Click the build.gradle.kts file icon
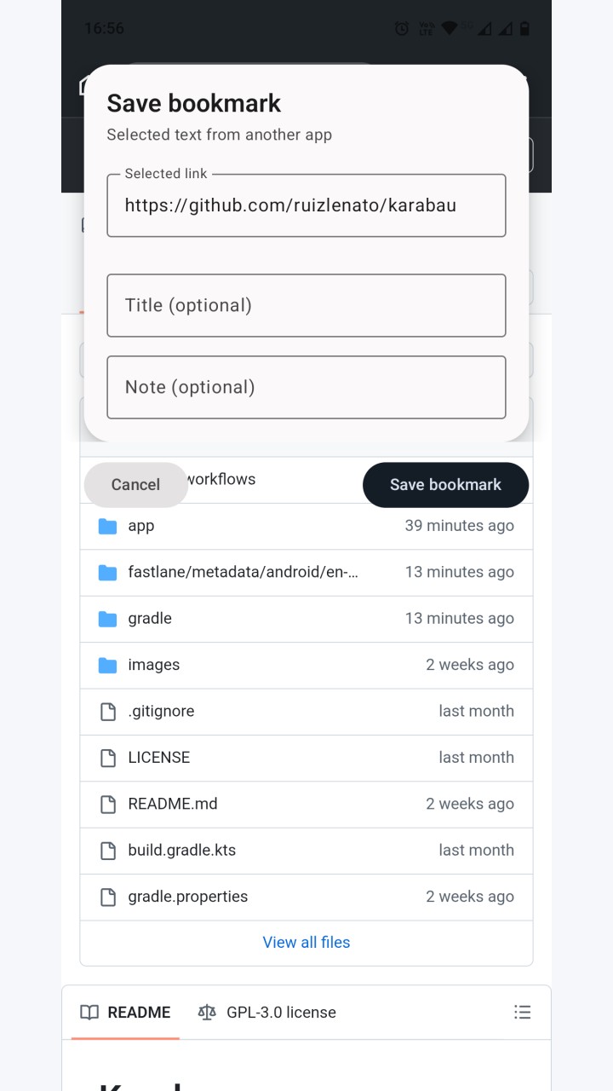The image size is (613, 1091). [107, 850]
